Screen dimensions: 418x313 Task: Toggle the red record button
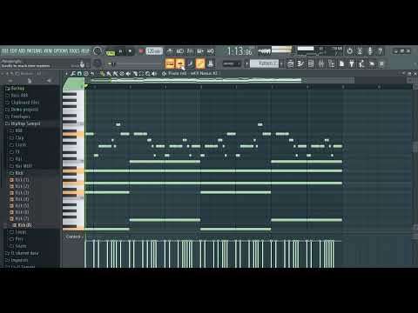click(x=141, y=51)
